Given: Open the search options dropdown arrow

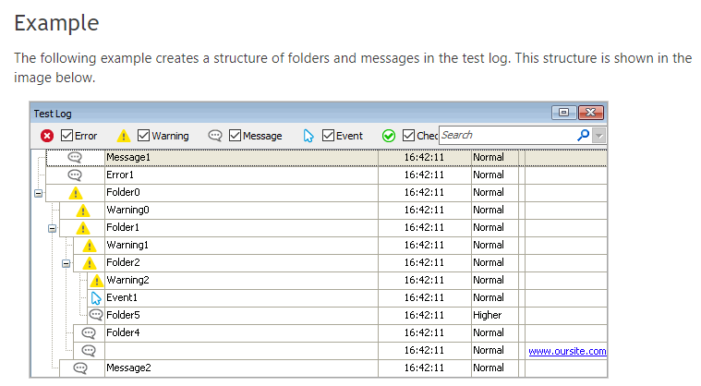Looking at the screenshot, I should (x=600, y=136).
